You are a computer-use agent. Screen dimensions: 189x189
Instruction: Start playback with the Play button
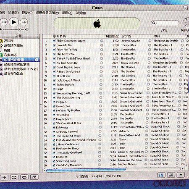(14, 22)
